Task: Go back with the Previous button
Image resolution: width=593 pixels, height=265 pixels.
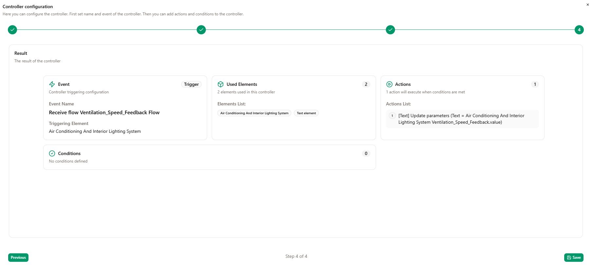Action: (x=18, y=257)
